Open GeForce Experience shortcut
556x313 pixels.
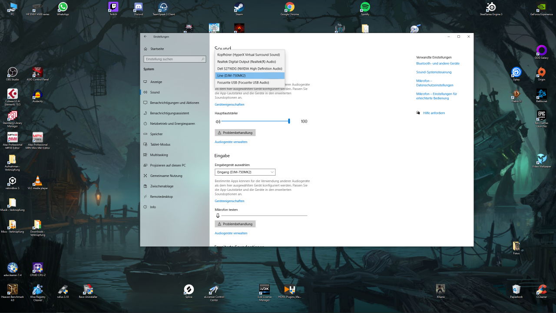541,9
